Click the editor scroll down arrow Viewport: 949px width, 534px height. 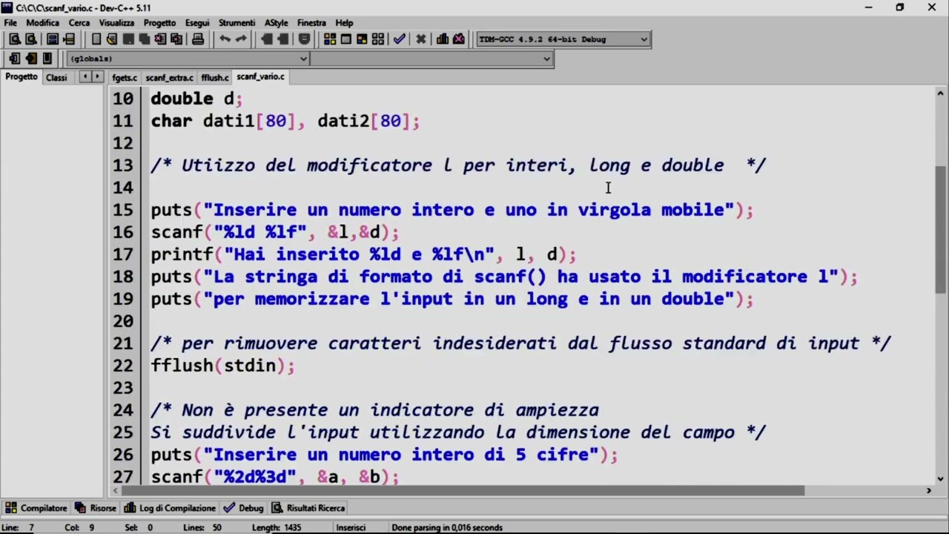click(x=941, y=478)
